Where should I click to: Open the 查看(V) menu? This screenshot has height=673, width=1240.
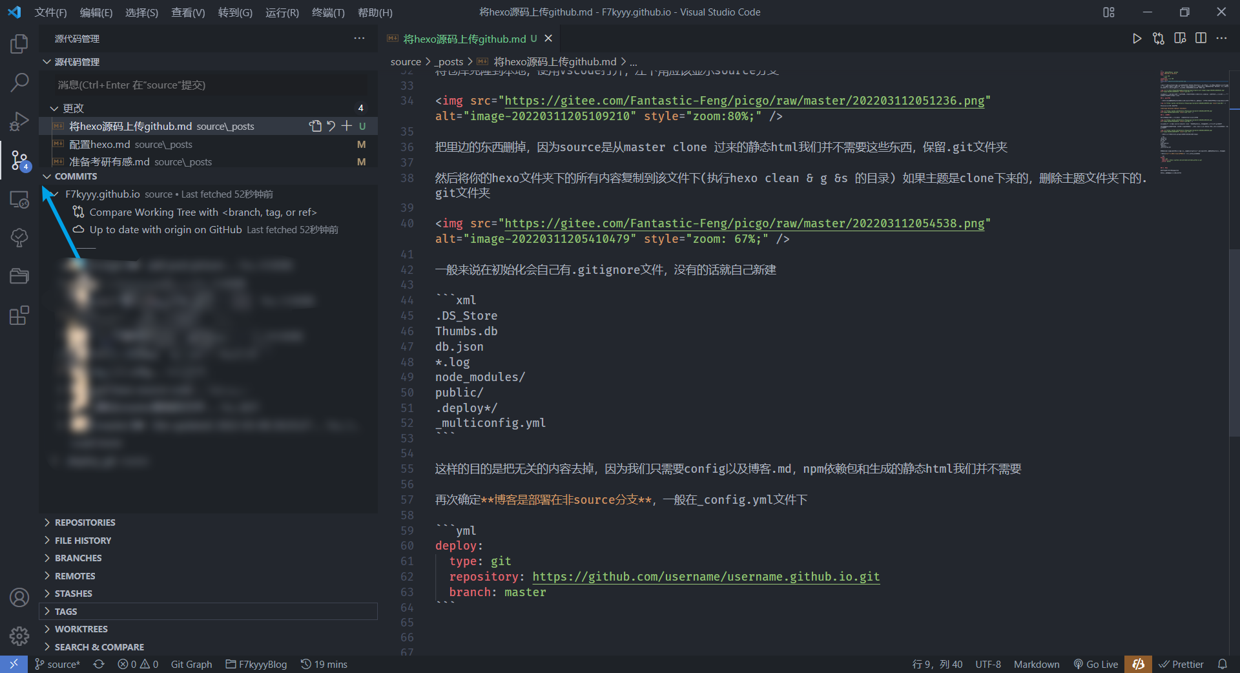pos(188,12)
